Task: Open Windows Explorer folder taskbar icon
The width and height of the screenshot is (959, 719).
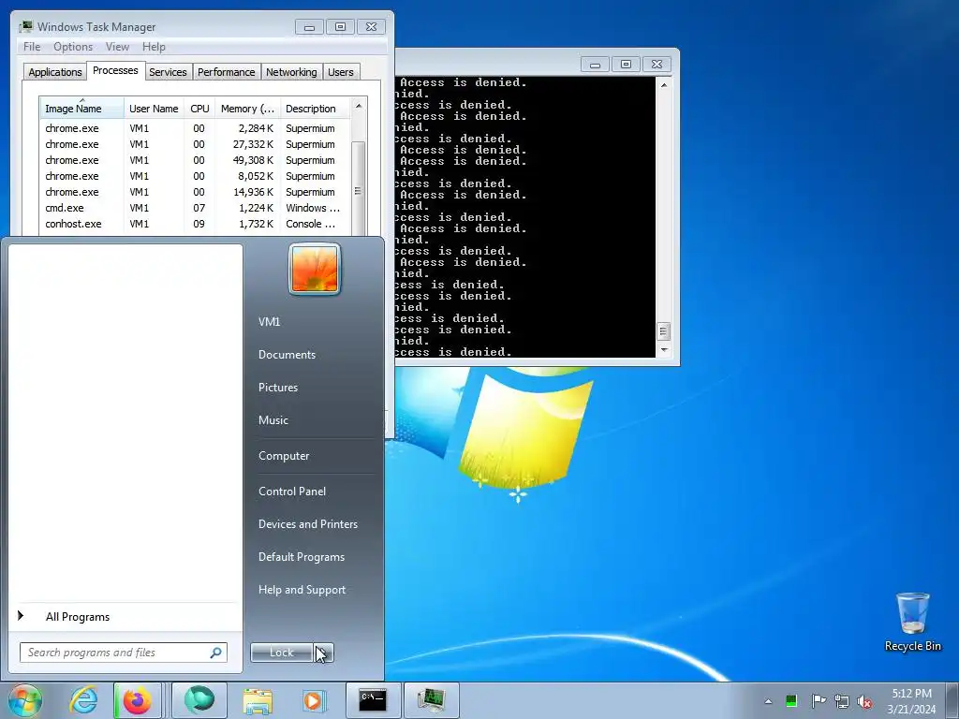Action: [258, 700]
